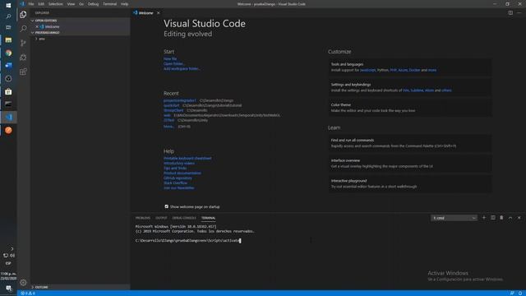Switch to the Output panel tab
The height and width of the screenshot is (296, 526).
(x=161, y=218)
